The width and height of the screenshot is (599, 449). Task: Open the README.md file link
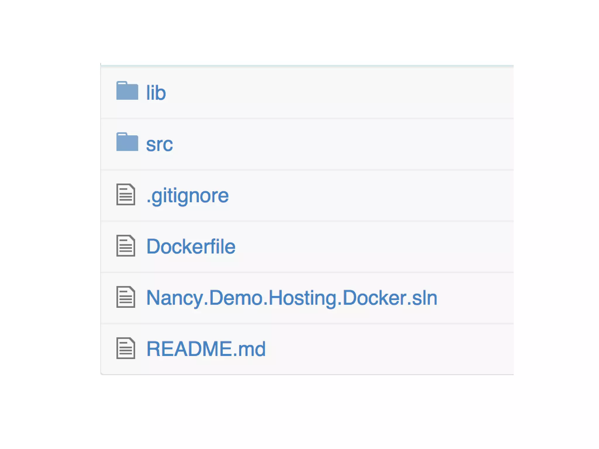tap(206, 349)
